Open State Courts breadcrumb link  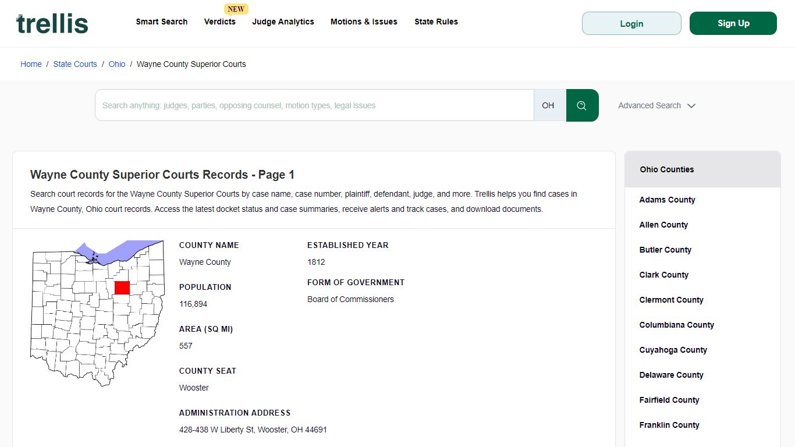pos(75,64)
